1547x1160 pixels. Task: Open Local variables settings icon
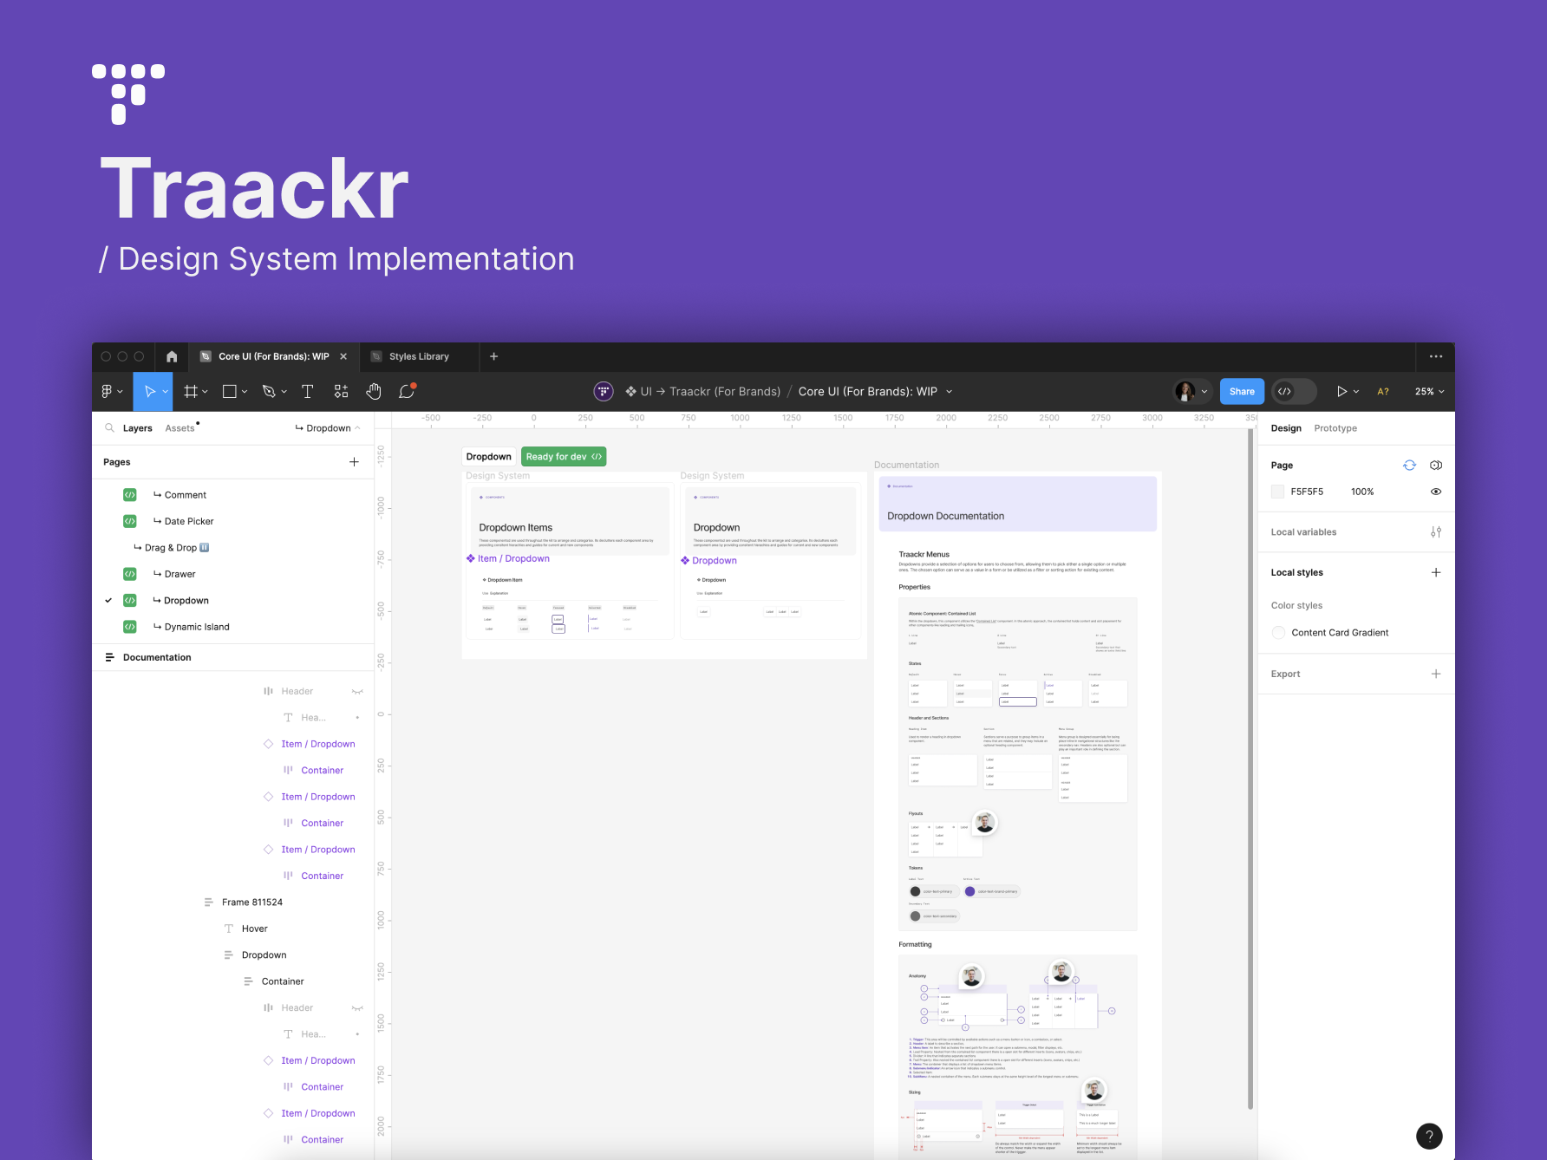tap(1436, 532)
